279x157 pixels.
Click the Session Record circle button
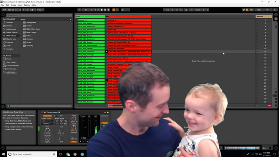pos(122,10)
